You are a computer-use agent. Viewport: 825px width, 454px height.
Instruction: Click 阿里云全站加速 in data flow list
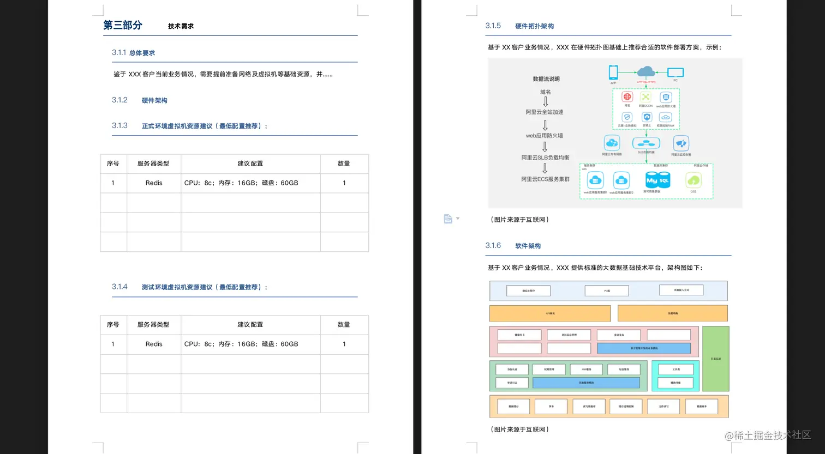coord(545,112)
